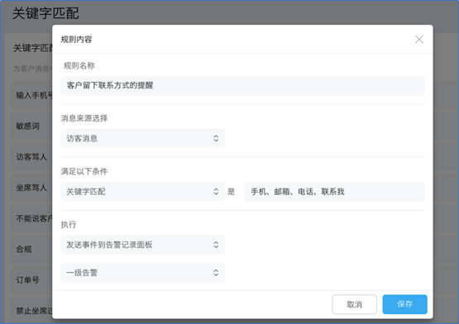Click the arrows icon on 关键字匹配 selector
This screenshot has height=324, width=459.
[x=216, y=192]
